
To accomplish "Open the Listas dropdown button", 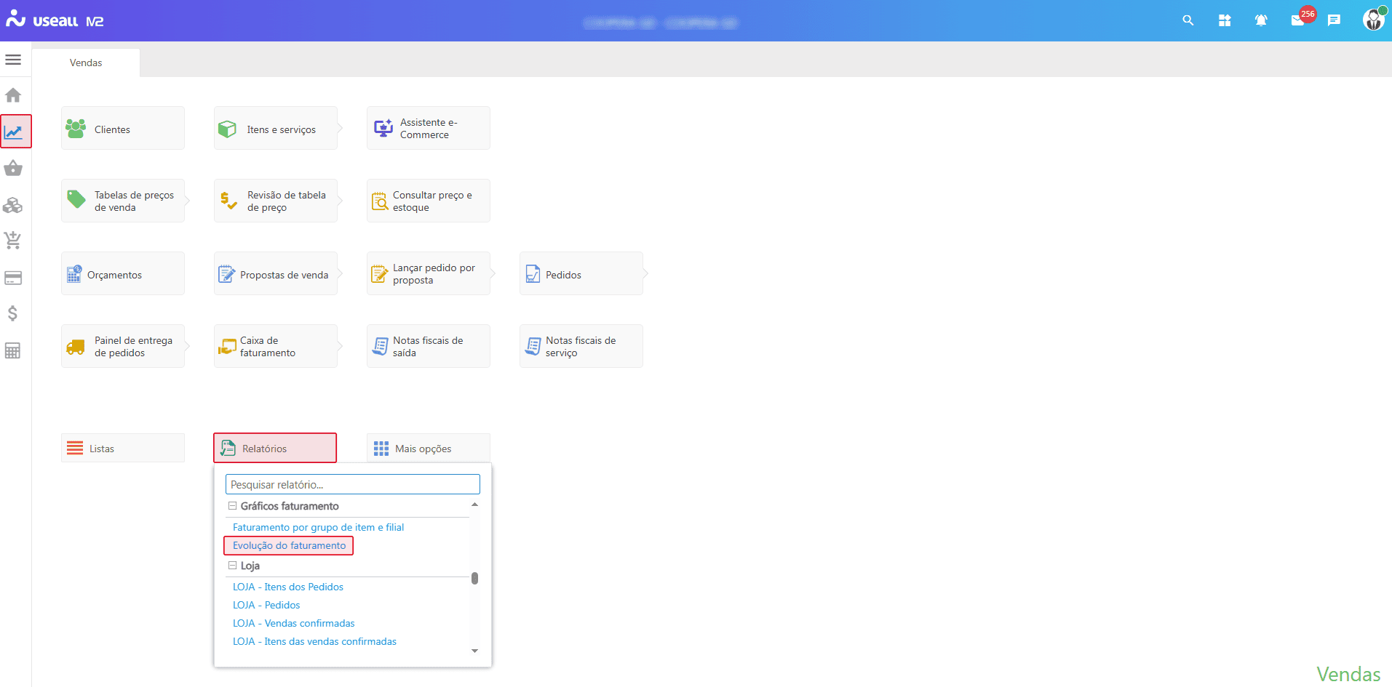I will (122, 449).
